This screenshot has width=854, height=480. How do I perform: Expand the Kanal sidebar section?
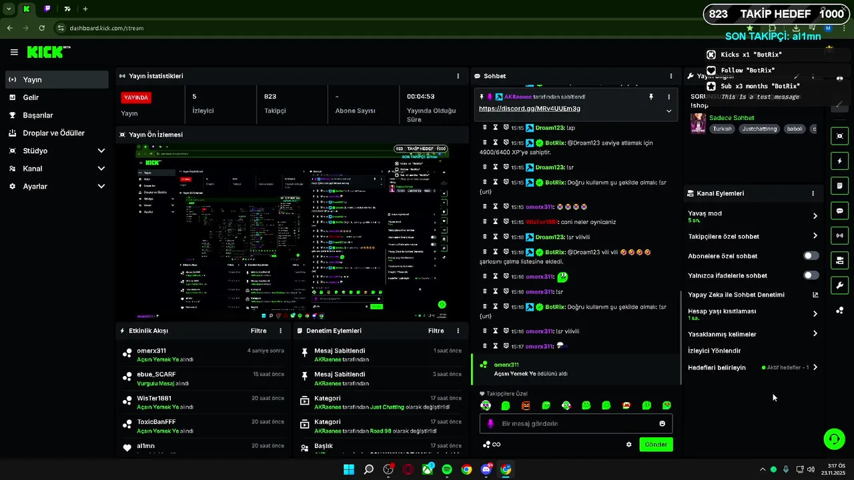pyautogui.click(x=57, y=169)
